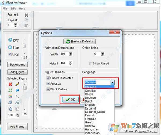Increase speed with slider up arrow
The height and width of the screenshot is (135, 161).
[24, 39]
